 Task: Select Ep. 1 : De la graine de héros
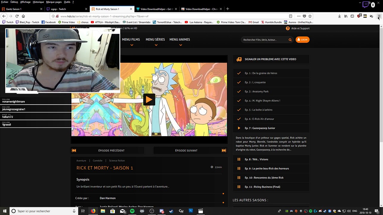coord(271,73)
